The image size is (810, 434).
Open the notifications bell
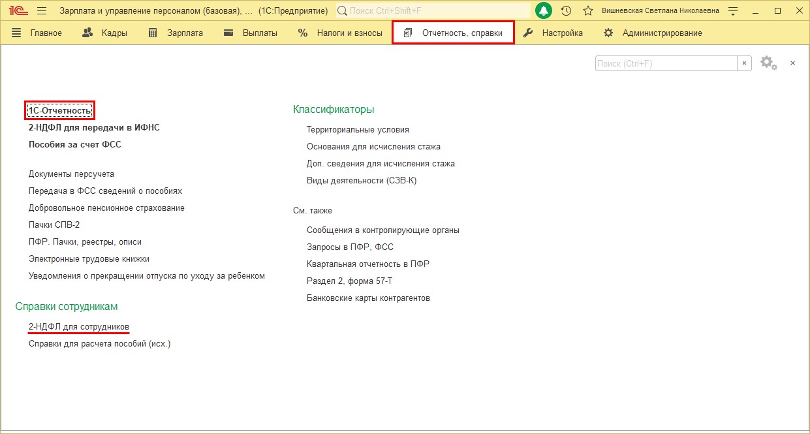pos(544,11)
